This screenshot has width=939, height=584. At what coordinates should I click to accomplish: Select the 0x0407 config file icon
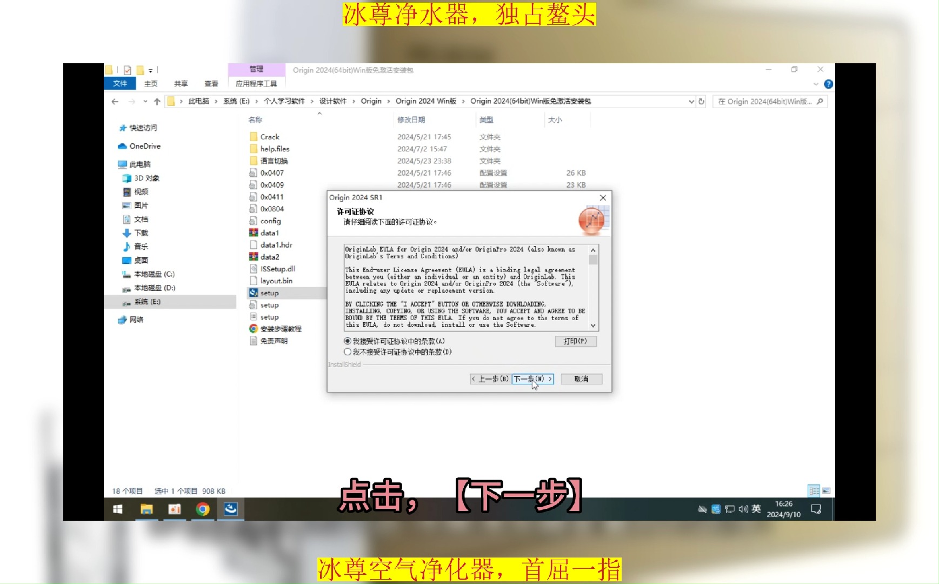[254, 173]
